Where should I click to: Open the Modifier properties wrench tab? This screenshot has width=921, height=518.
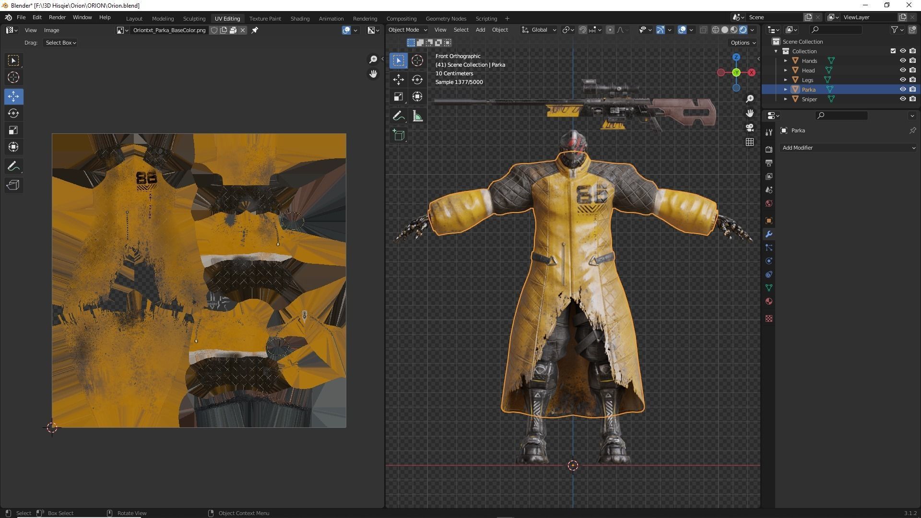tap(769, 234)
